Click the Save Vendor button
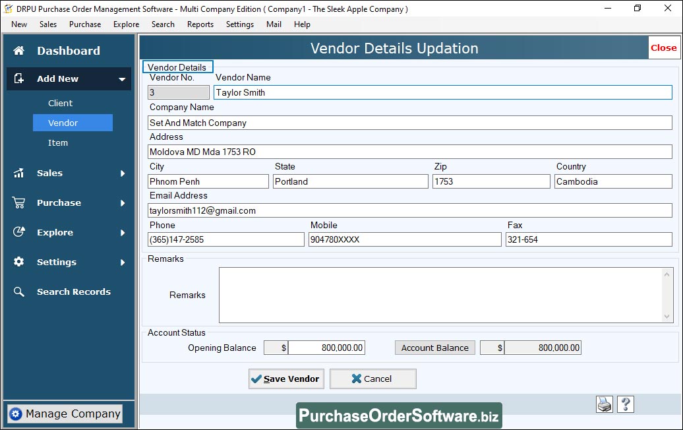 point(286,379)
